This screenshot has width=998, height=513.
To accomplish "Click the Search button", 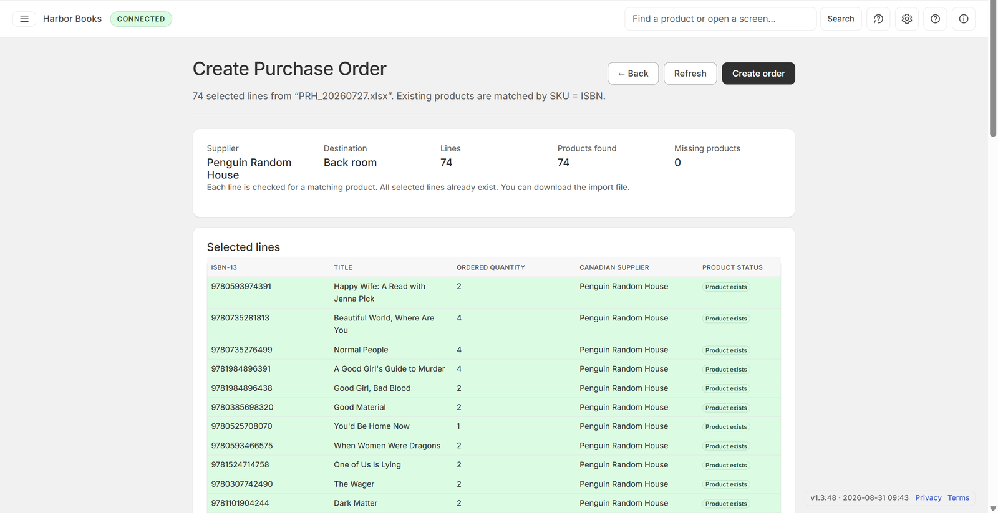I will (841, 19).
